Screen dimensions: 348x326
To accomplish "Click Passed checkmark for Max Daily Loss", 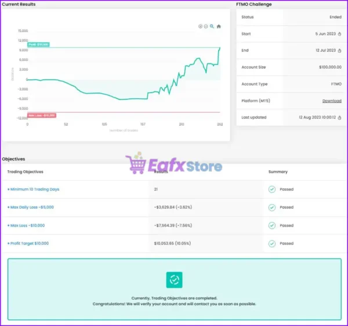I will [272, 207].
